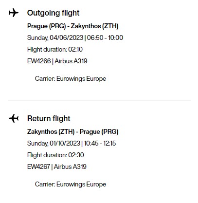
Task: Click the outgoing Carrier: Eurowings Europe line
Action: [71, 79]
